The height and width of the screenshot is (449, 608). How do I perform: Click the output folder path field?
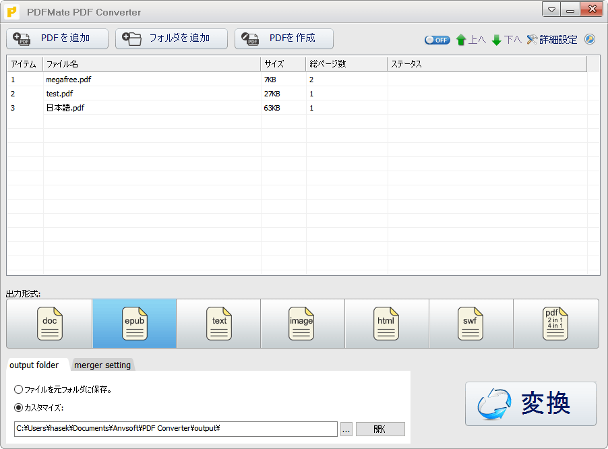[176, 429]
